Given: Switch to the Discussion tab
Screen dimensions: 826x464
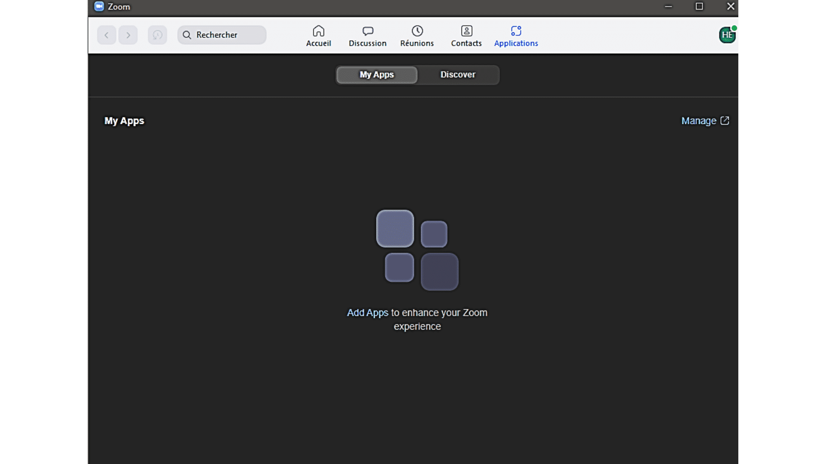Looking at the screenshot, I should 367,36.
